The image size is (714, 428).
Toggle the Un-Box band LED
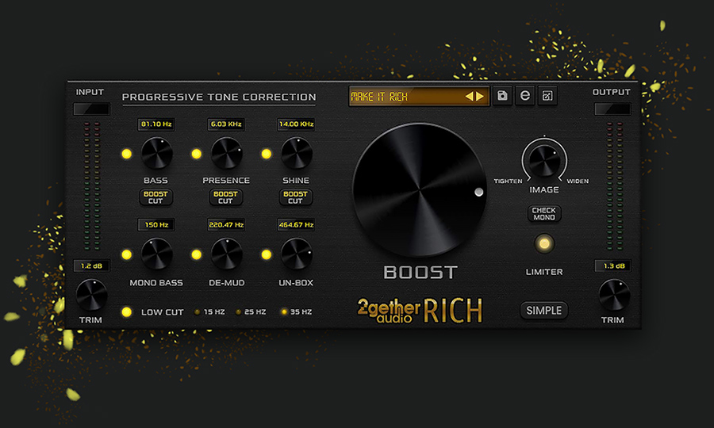click(x=267, y=254)
